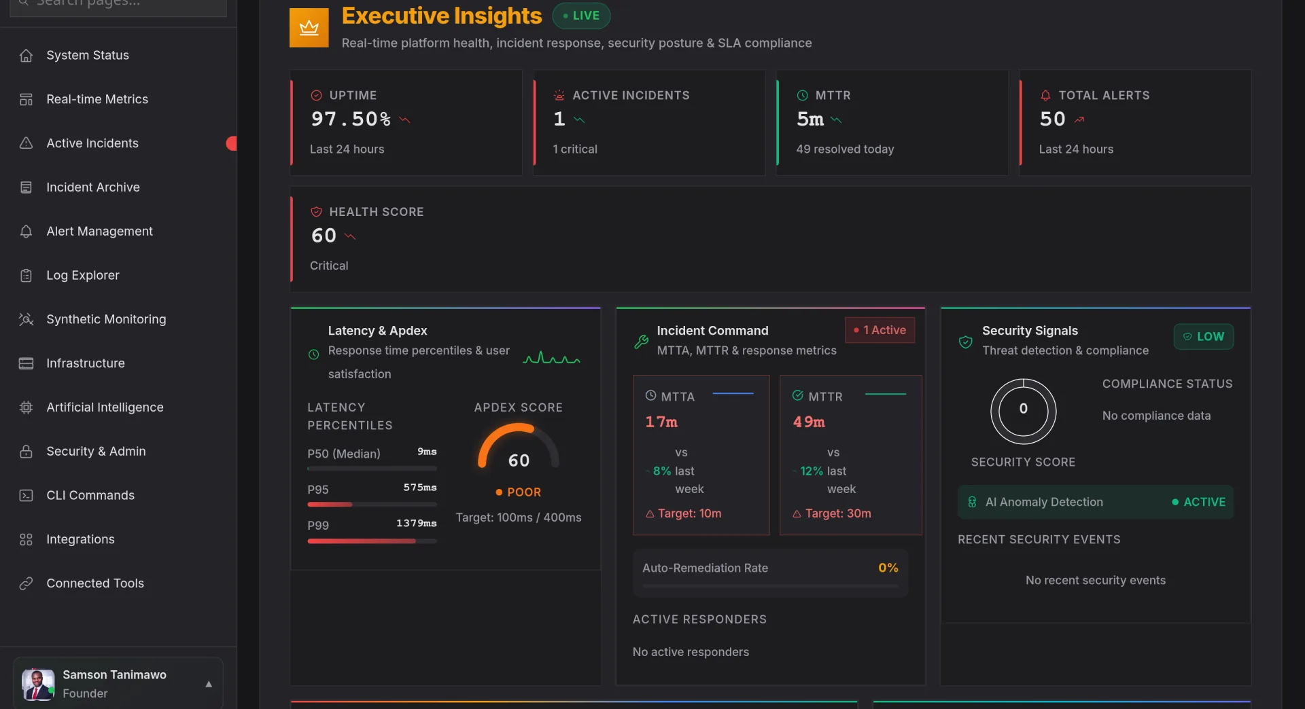Image resolution: width=1305 pixels, height=709 pixels.
Task: Click the Artificial Intelligence chip icon
Action: [26, 407]
